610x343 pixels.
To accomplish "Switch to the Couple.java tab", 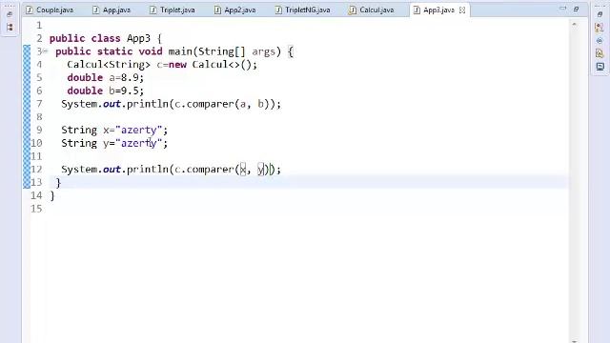I will coord(50,10).
